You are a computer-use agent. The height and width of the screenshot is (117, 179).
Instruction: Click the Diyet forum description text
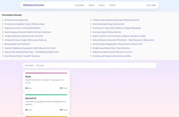[44, 81]
